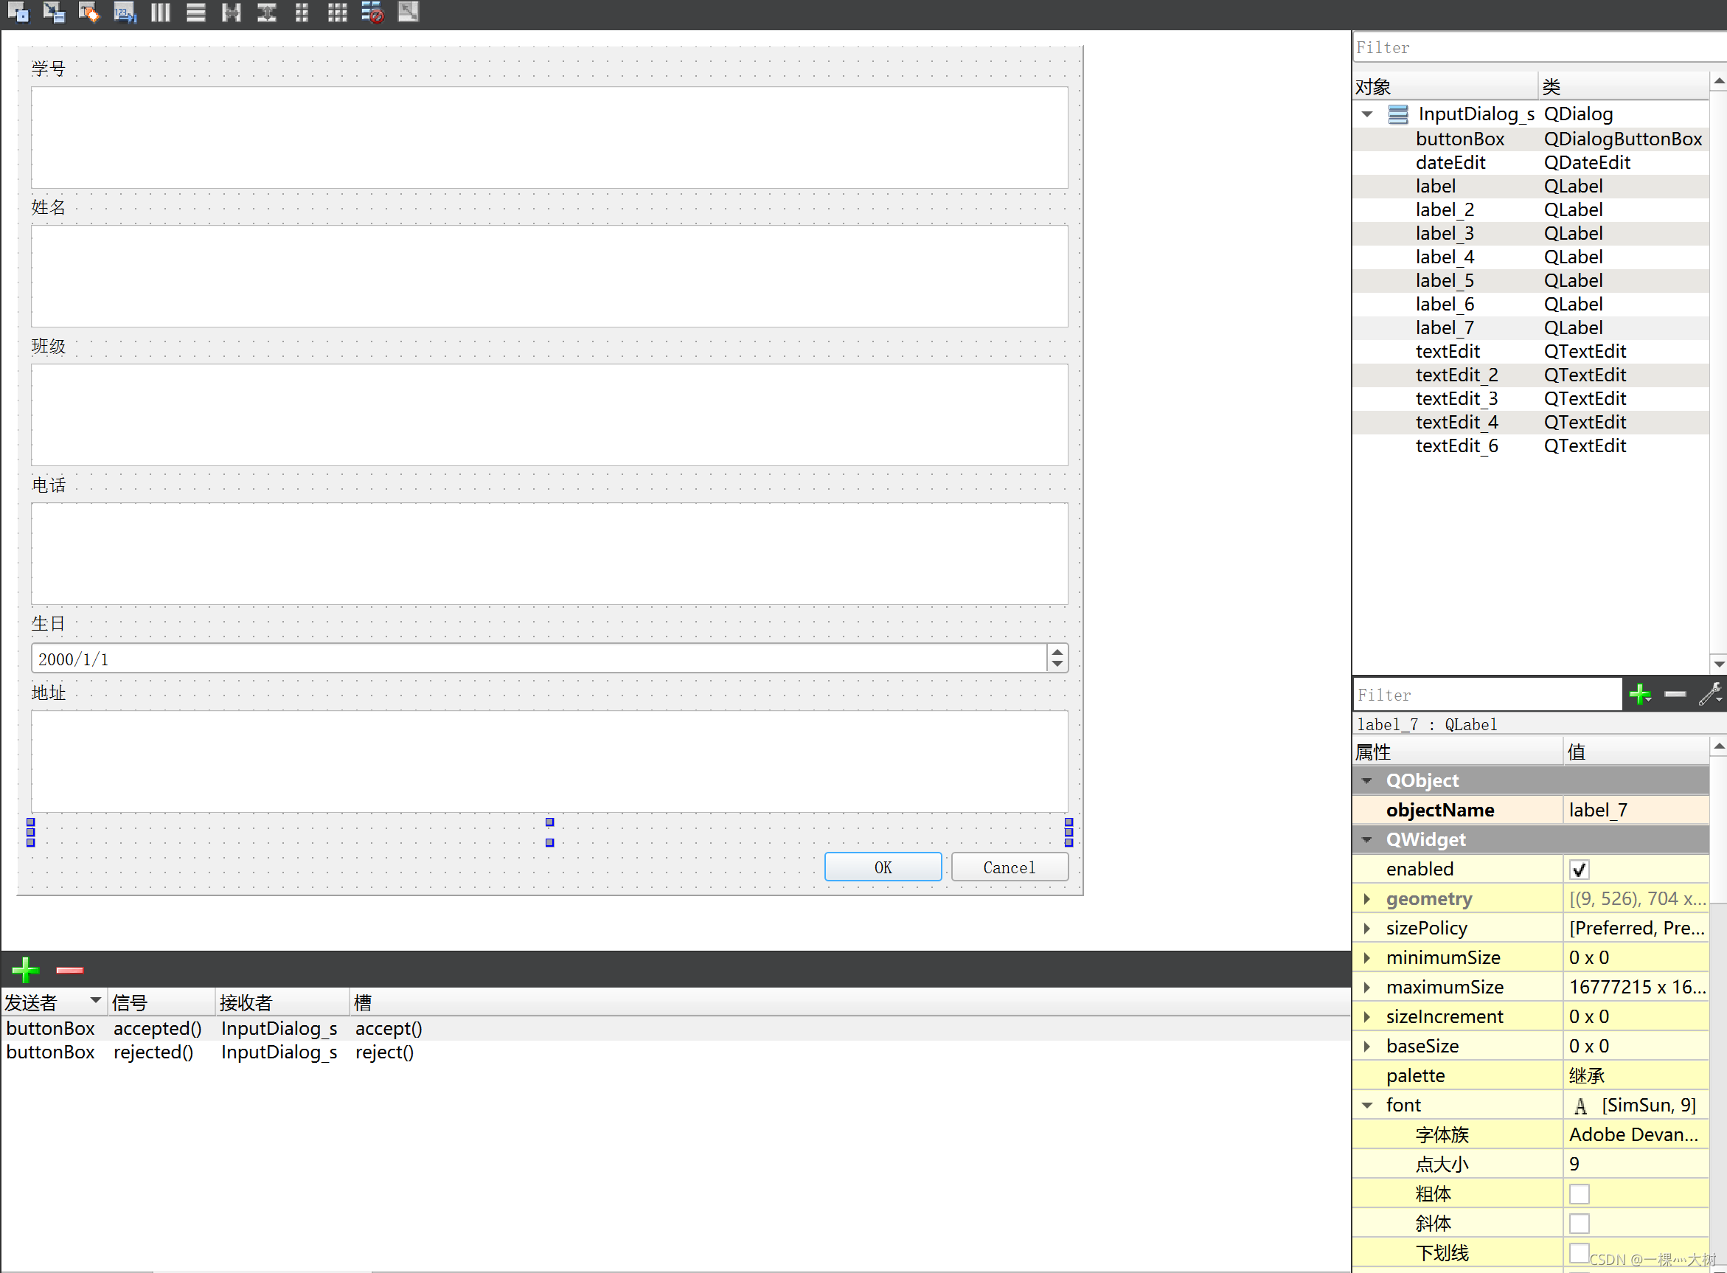Screen dimensions: 1727x1273
Task: Click the InputDialog_s form icon in tree
Action: [1397, 114]
